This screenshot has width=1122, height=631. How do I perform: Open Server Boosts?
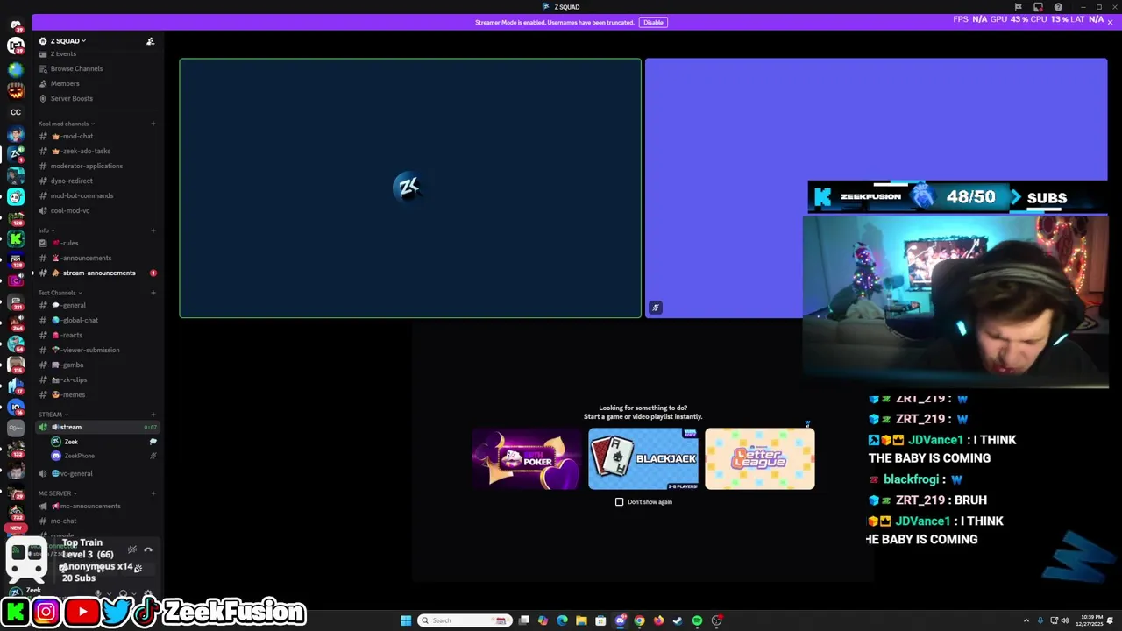[x=71, y=98]
